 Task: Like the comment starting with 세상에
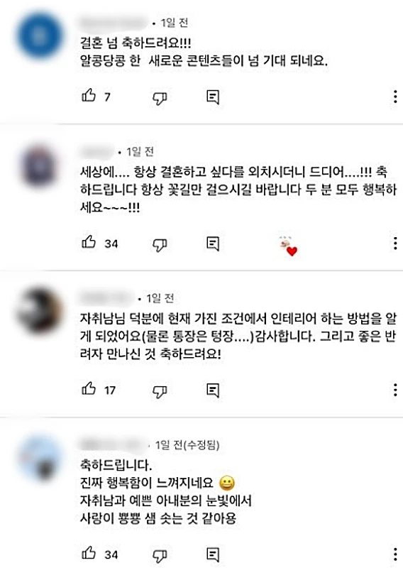[x=89, y=242]
